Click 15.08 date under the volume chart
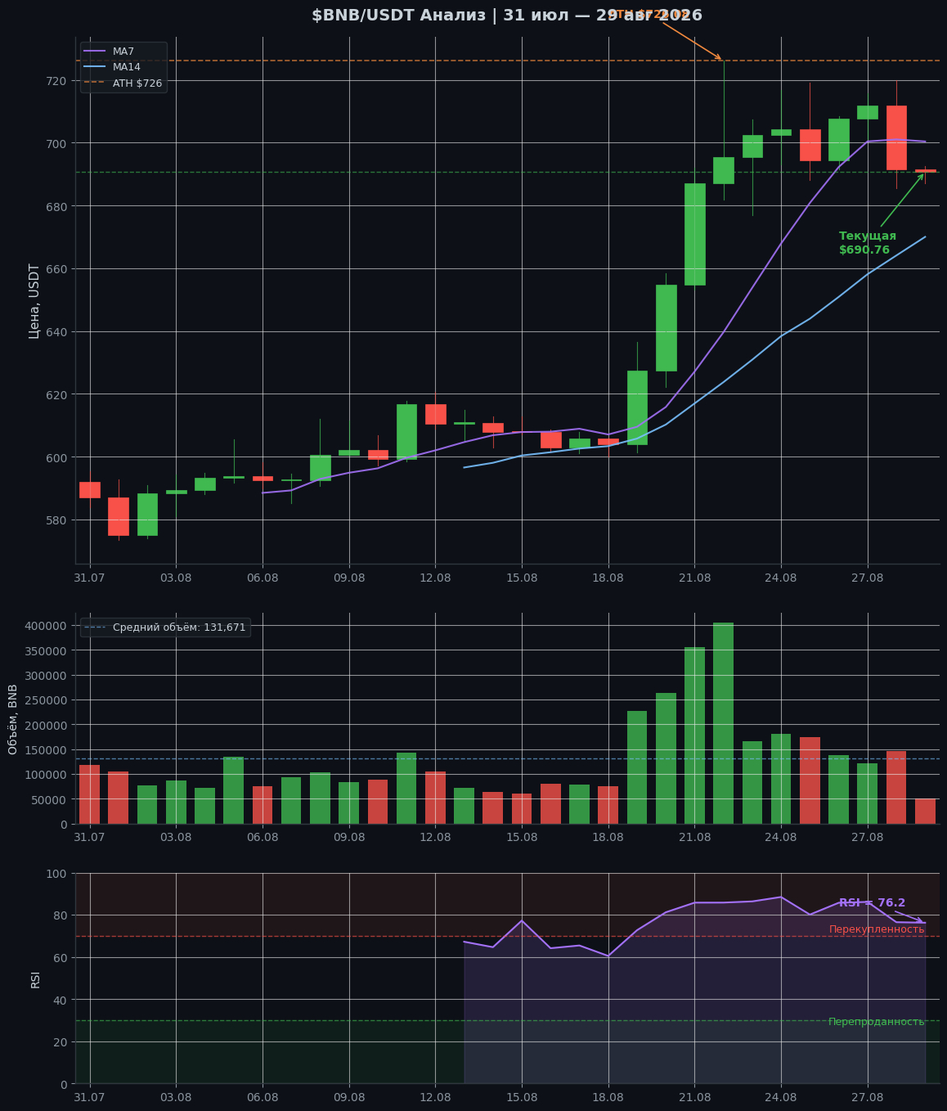Viewport: 947px width, 1111px height. click(522, 838)
